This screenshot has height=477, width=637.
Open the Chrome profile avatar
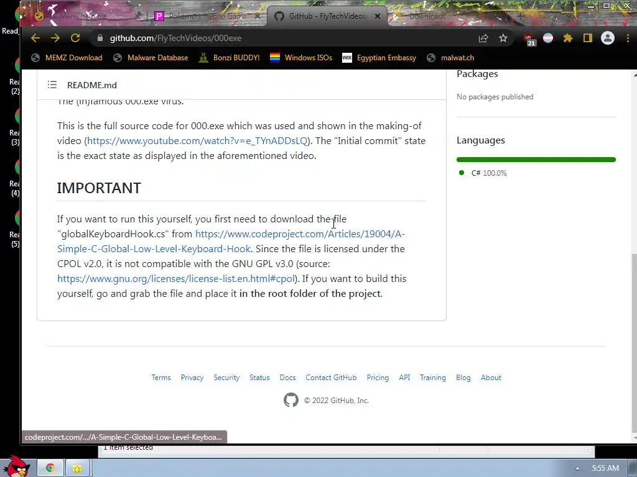pyautogui.click(x=608, y=38)
